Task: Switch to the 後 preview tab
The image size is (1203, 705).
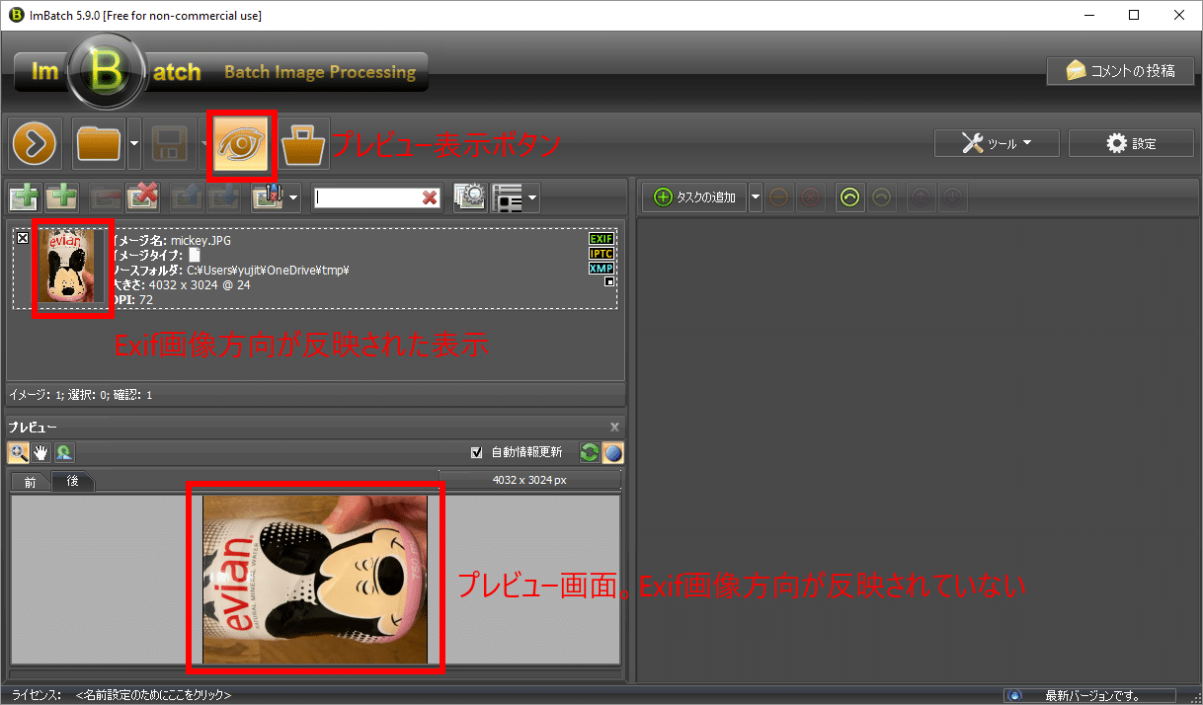Action: coord(74,482)
